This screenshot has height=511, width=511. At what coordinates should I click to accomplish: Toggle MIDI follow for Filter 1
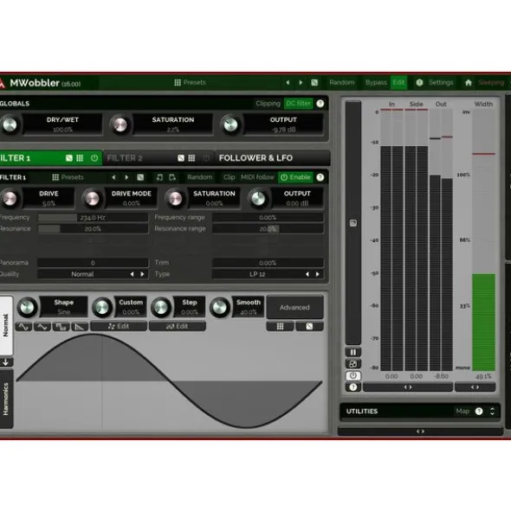[257, 177]
